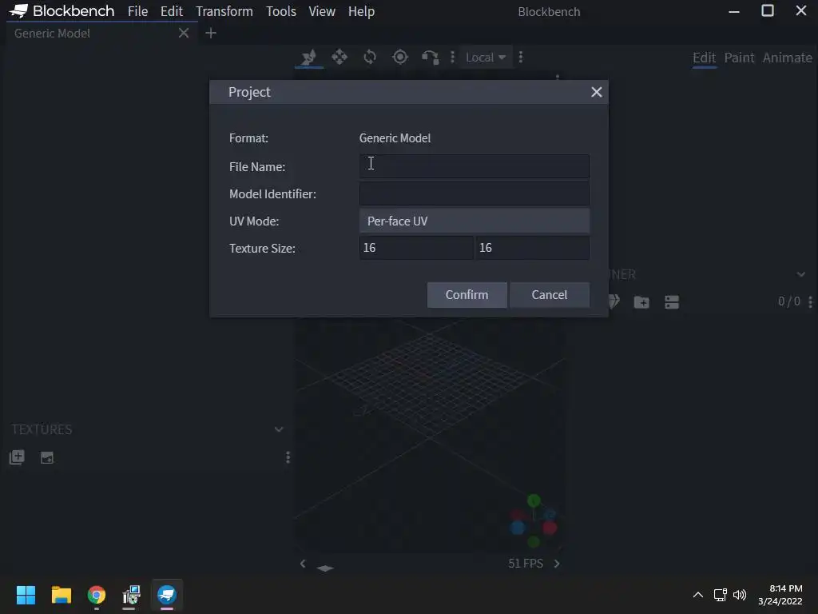818x614 pixels.
Task: Click the Blockbench logo icon
Action: (19, 11)
